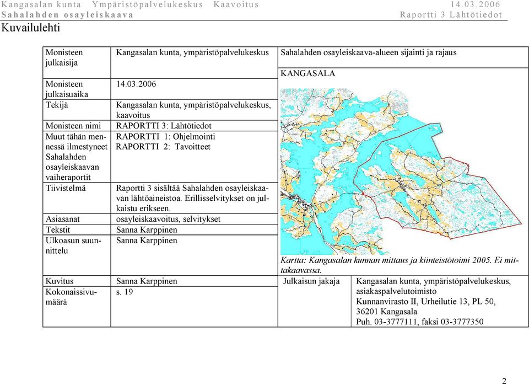
Task: Click the page number '2' at bottom right
Action: point(504,381)
